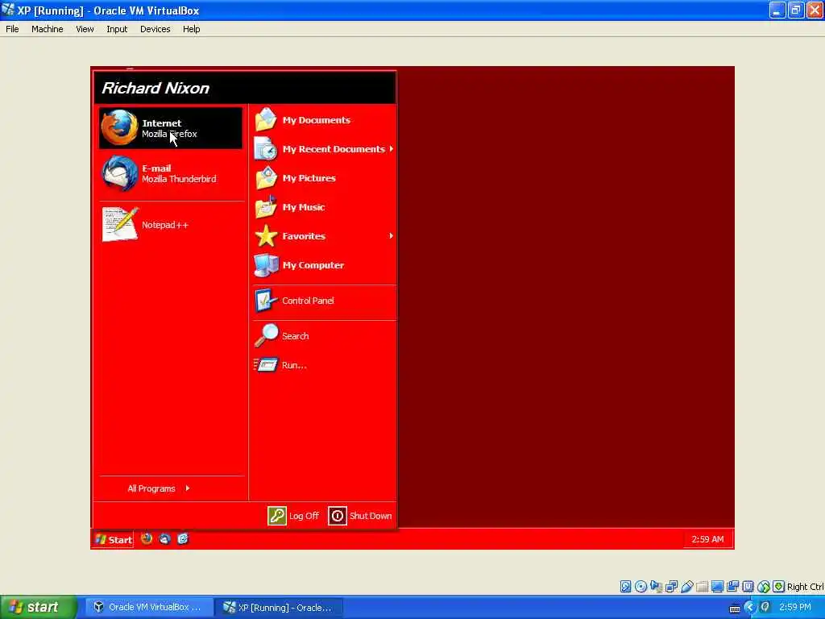
Task: Click VirtualBox shared folders indicator
Action: tap(702, 587)
